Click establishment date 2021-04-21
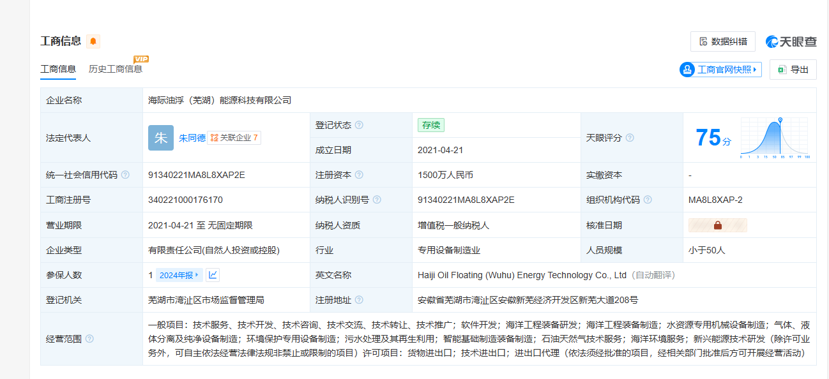The height and width of the screenshot is (379, 829). pos(440,150)
